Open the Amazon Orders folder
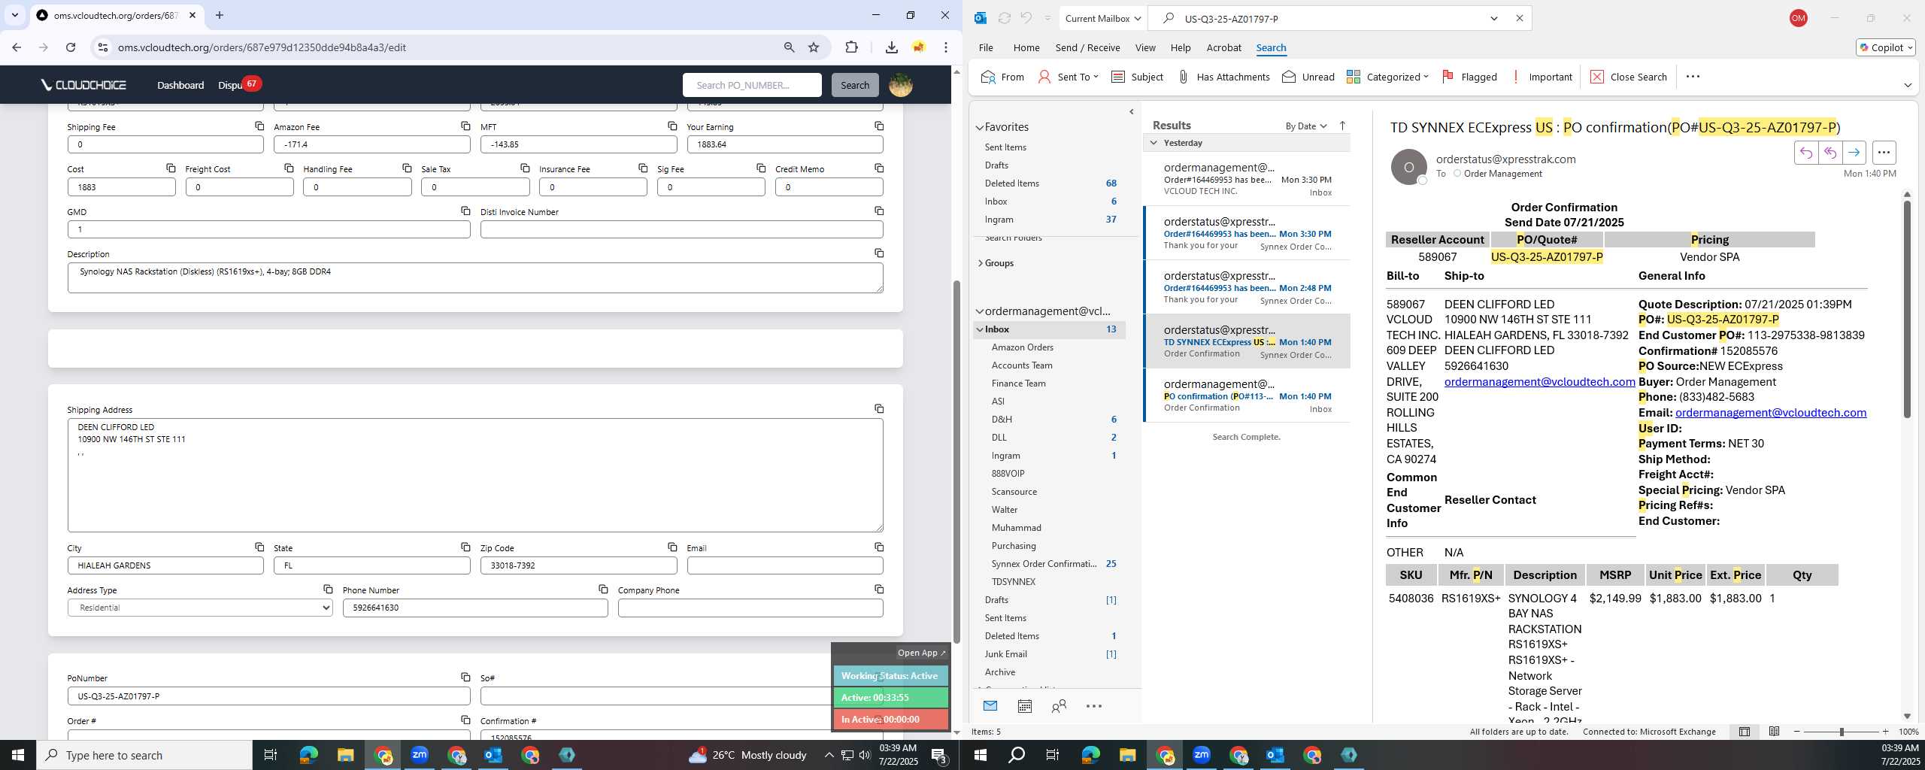This screenshot has width=1925, height=770. (x=1022, y=347)
